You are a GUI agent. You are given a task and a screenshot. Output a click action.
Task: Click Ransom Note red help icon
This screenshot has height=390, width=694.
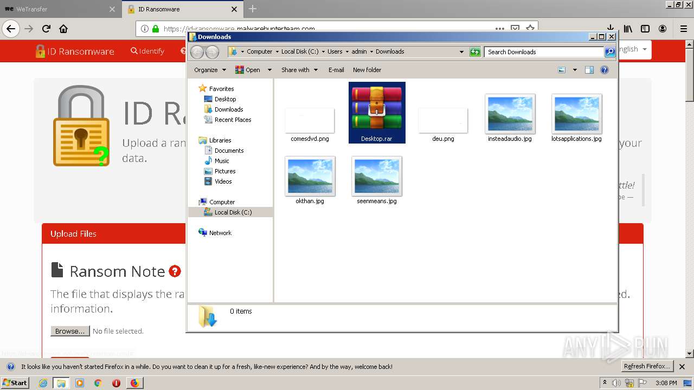click(x=175, y=271)
